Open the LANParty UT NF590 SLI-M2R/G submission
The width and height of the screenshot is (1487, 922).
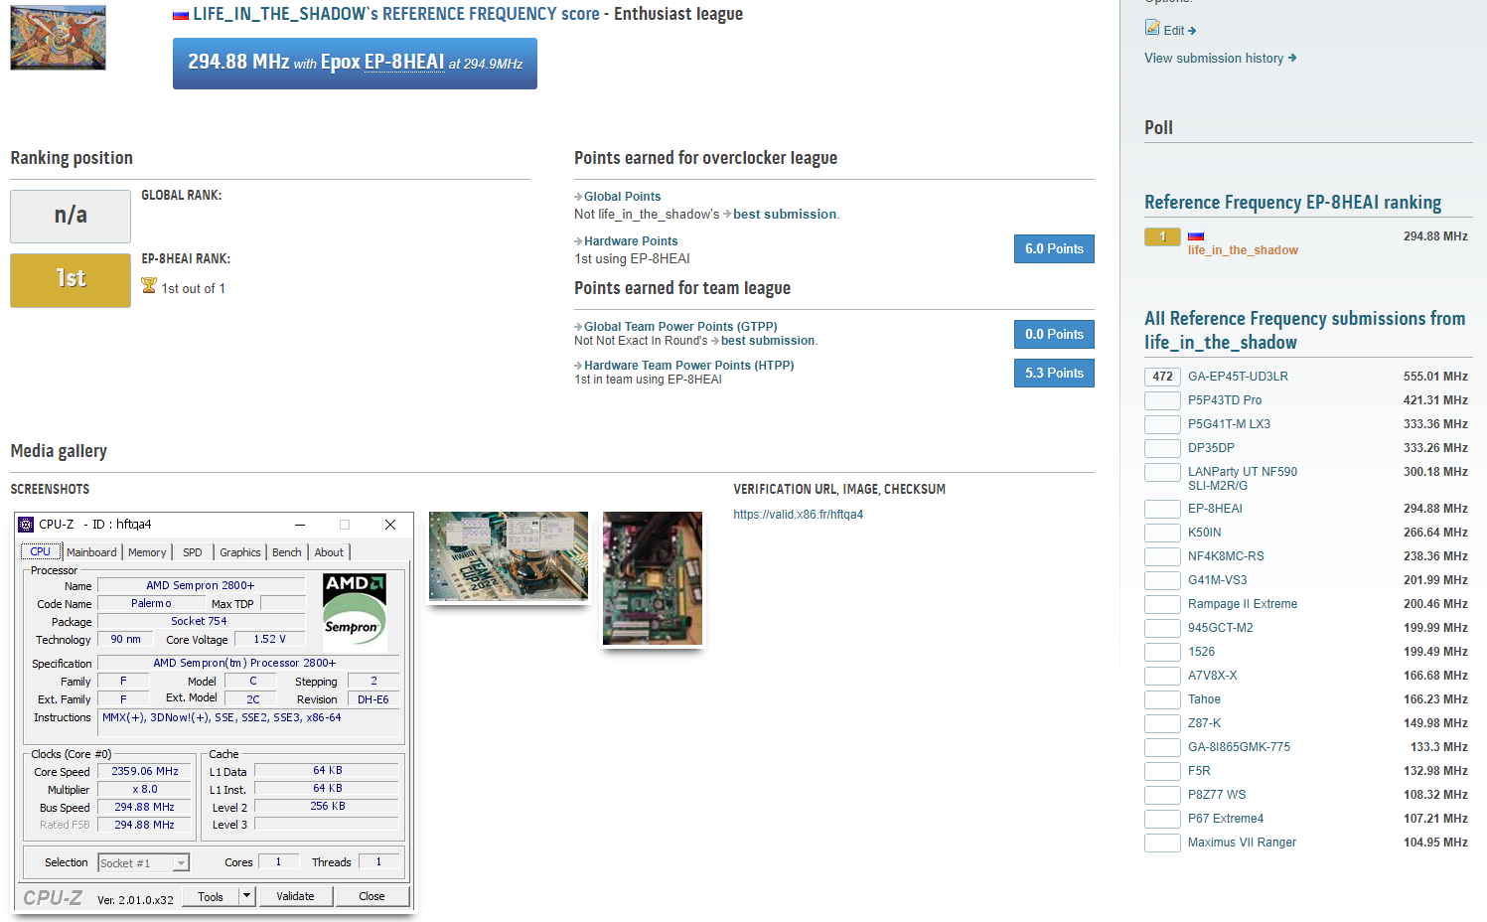pos(1243,479)
